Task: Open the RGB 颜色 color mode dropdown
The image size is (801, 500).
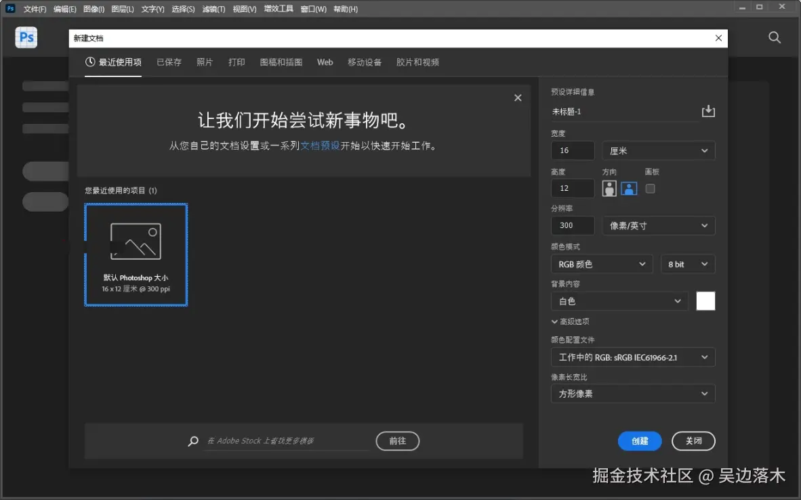Action: point(602,264)
